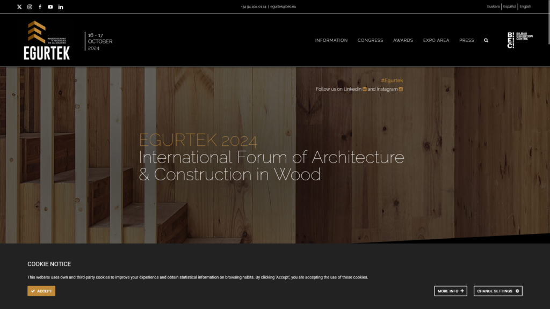The image size is (550, 309).
Task: Open the Information menu
Action: click(x=331, y=40)
